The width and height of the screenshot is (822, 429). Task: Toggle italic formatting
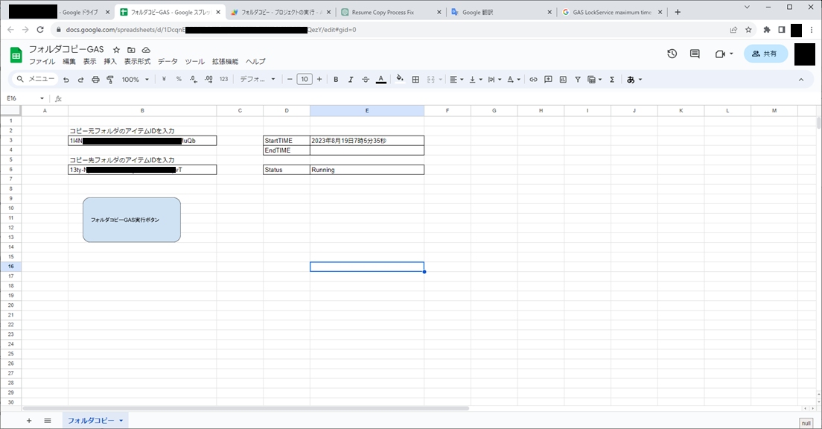pyautogui.click(x=351, y=79)
